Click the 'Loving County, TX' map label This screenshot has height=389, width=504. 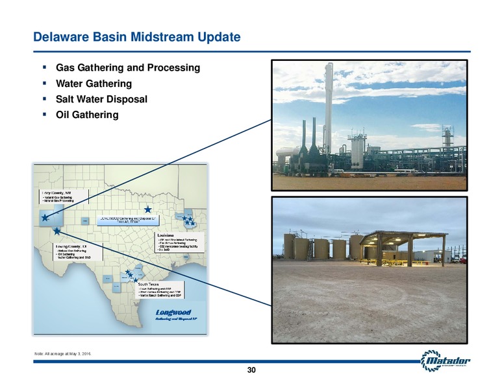click(77, 252)
